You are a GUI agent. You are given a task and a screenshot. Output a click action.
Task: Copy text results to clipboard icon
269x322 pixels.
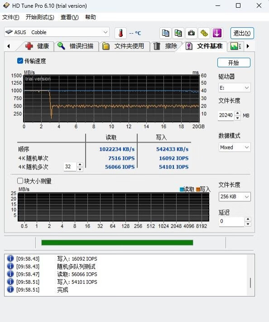coord(165,33)
